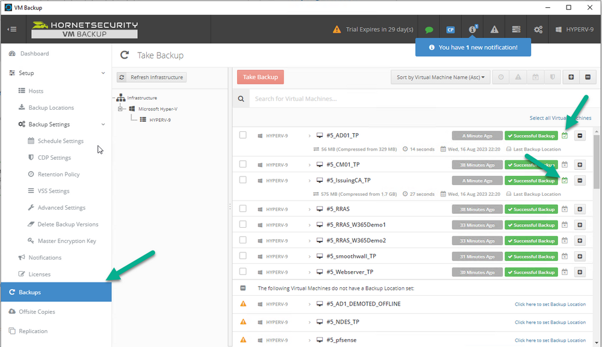Viewport: 602px width, 347px height.
Task: Select HYPERV-9 node in infrastructure tree
Action: [x=160, y=120]
